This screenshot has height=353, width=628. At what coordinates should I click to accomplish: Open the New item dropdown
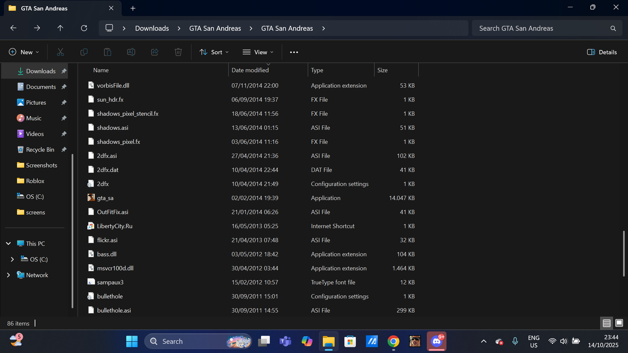(24, 52)
